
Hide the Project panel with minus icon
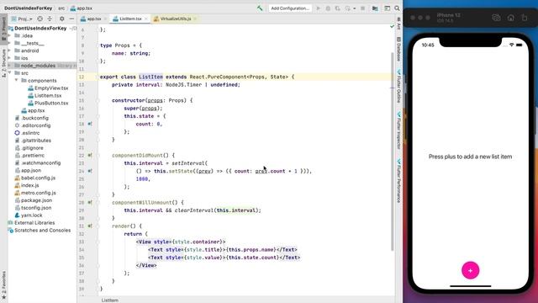pos(71,19)
